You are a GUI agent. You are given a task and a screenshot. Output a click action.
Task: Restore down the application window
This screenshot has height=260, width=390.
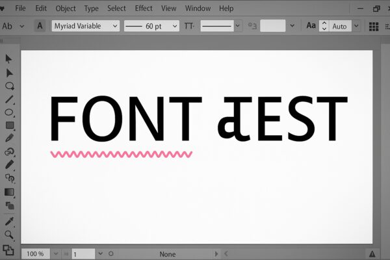[376, 9]
